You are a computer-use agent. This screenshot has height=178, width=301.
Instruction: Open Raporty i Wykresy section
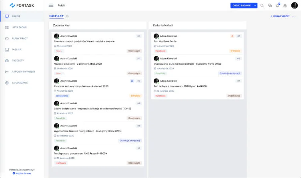(x=23, y=72)
